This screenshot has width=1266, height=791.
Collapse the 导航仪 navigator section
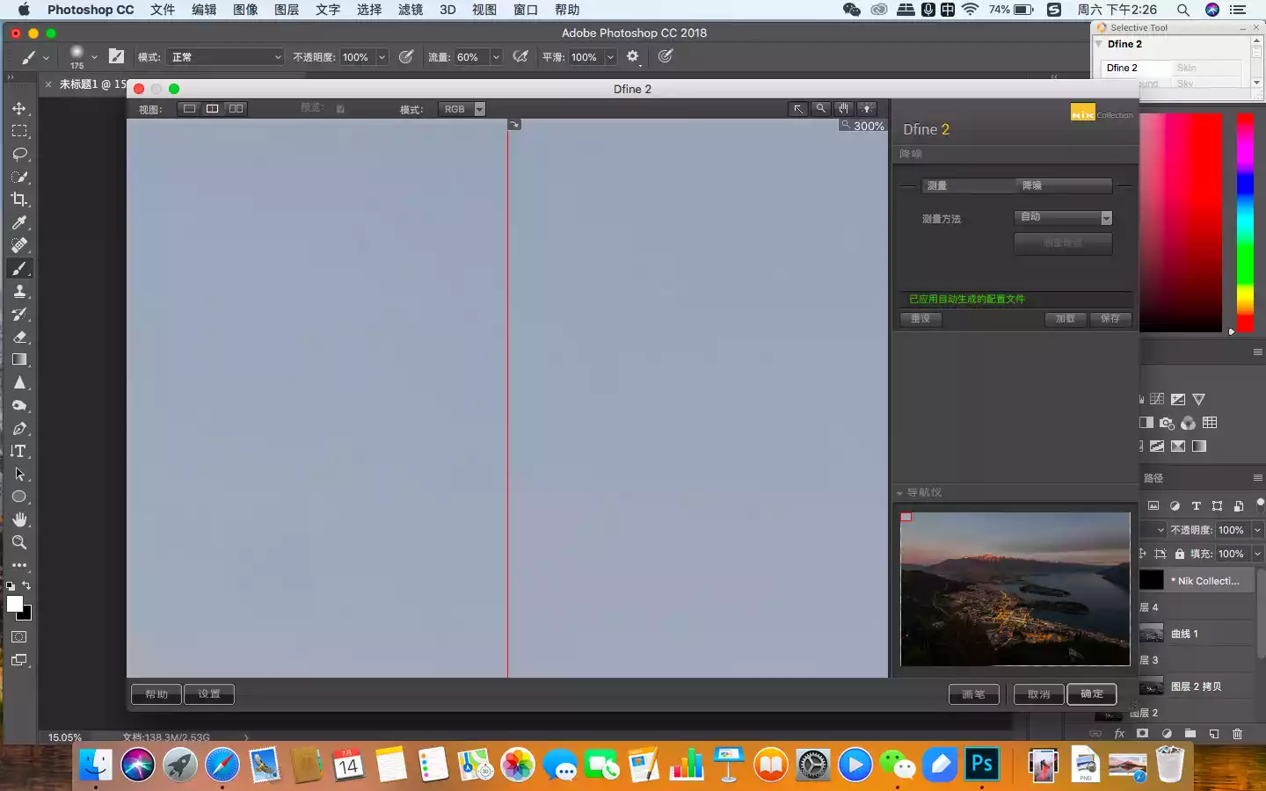point(899,493)
